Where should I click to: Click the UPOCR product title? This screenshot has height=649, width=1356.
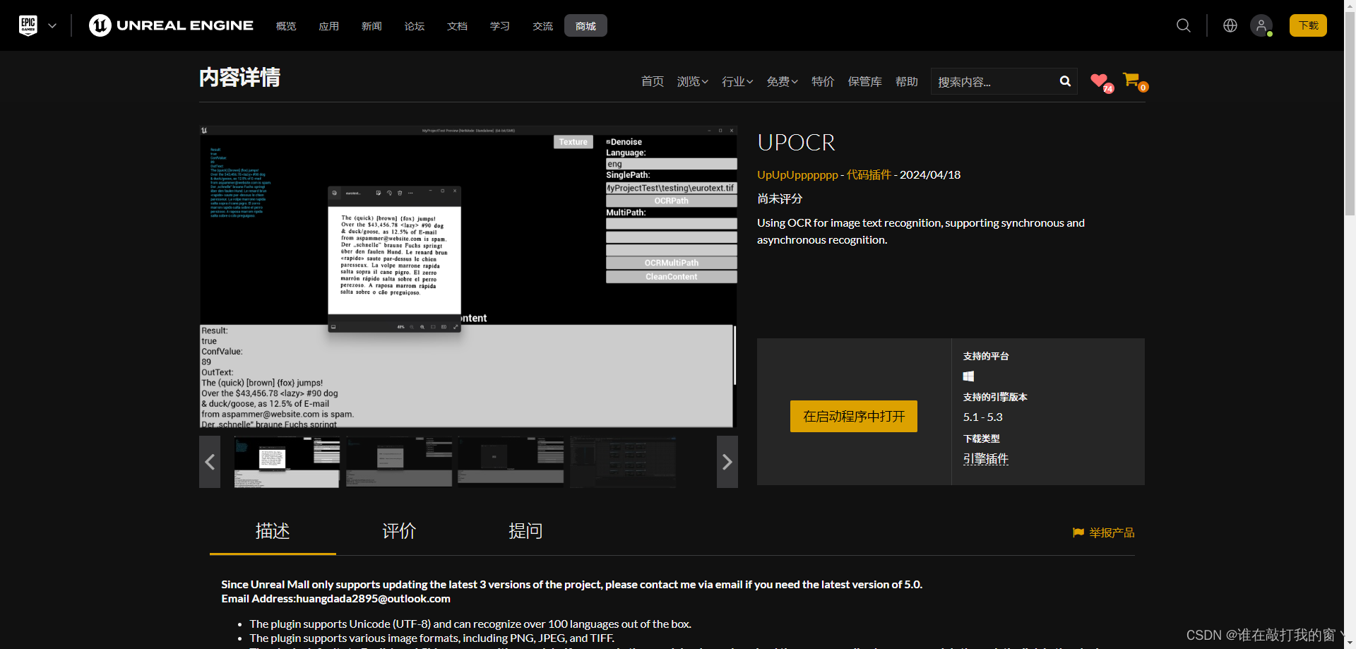796,143
